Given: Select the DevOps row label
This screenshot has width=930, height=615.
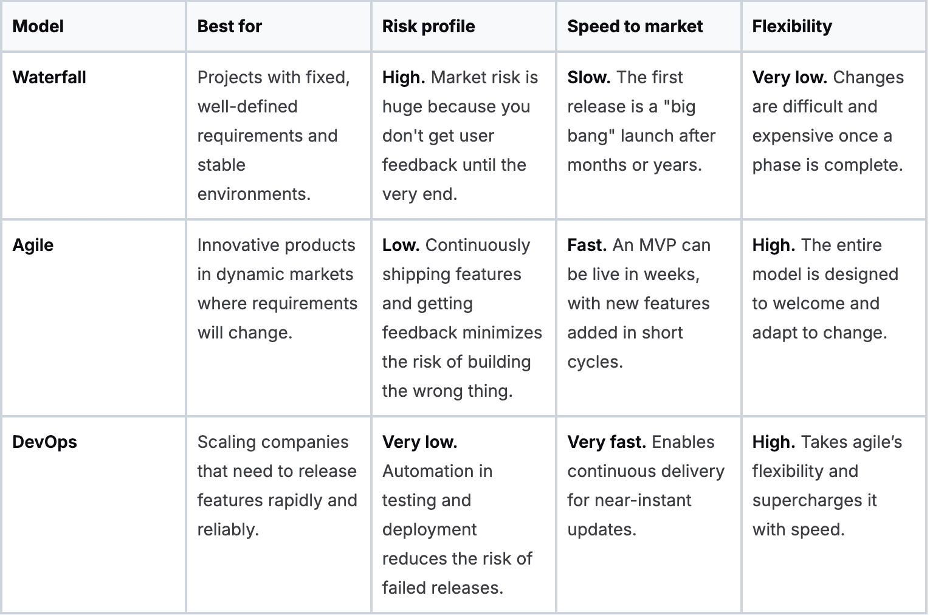Looking at the screenshot, I should tap(44, 442).
